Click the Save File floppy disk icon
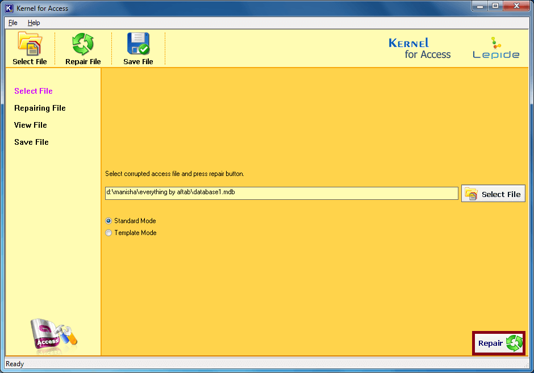 [x=138, y=44]
